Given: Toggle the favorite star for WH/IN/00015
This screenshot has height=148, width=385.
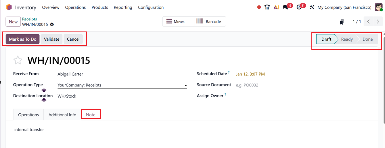Looking at the screenshot, I should pyautogui.click(x=18, y=60).
